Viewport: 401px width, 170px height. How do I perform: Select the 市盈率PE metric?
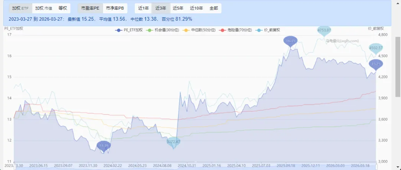90,8
